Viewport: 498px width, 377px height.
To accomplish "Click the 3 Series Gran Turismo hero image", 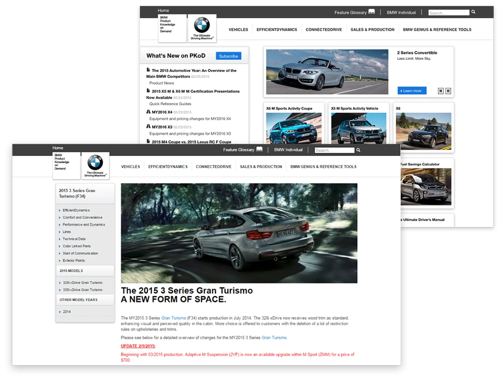I will [239, 233].
